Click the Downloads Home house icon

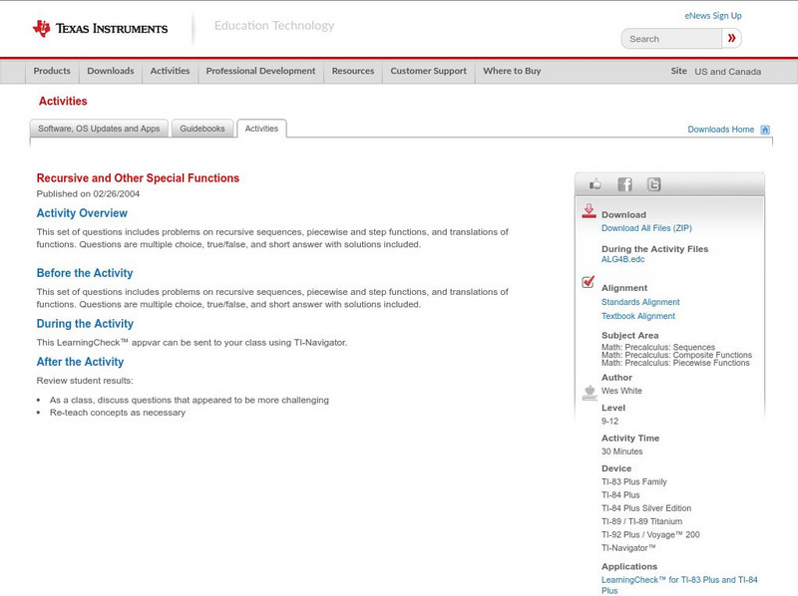click(x=765, y=130)
